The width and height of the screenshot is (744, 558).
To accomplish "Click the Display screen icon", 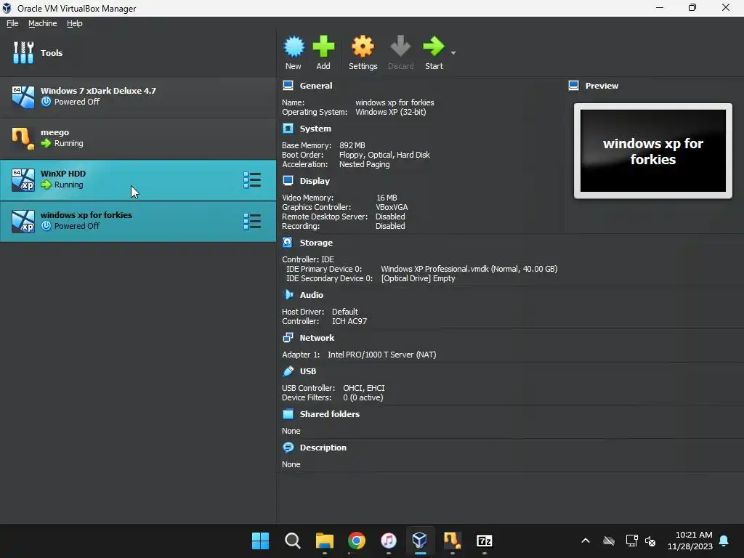I will click(288, 180).
